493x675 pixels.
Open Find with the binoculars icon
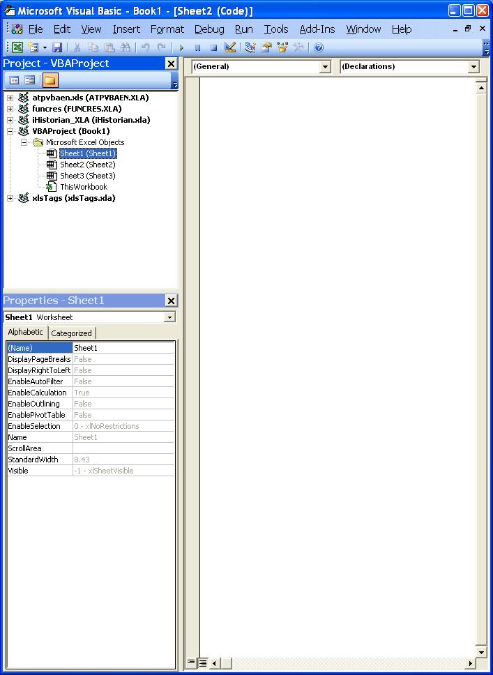click(x=126, y=47)
